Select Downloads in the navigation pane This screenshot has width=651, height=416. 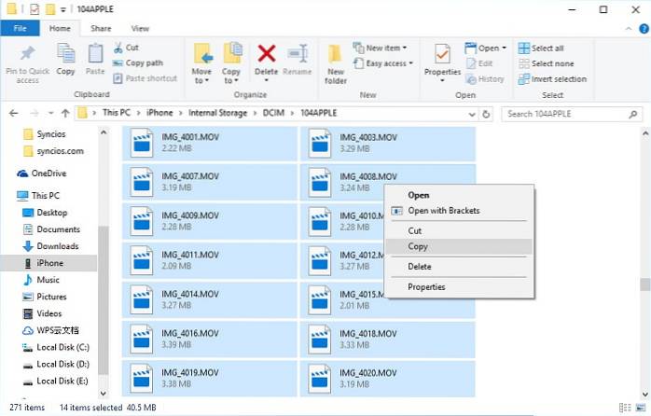coord(57,246)
